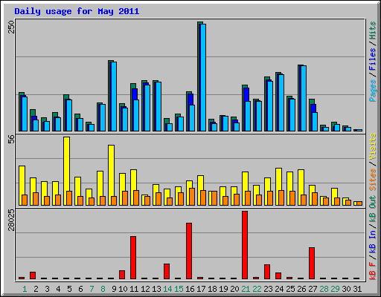The height and width of the screenshot is (297, 381).
Task: Click the '28025' axis value of the bottom chart
Action: [x=11, y=220]
